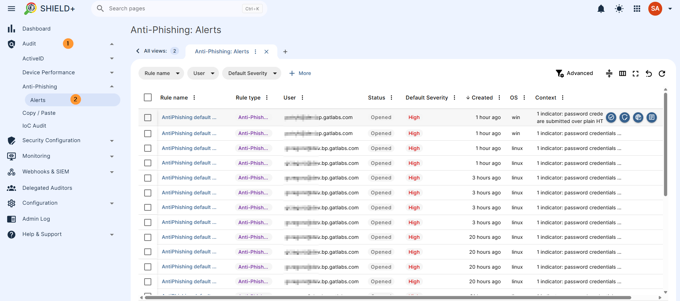The width and height of the screenshot is (680, 301).
Task: Expand the Configuration section
Action: pos(112,203)
